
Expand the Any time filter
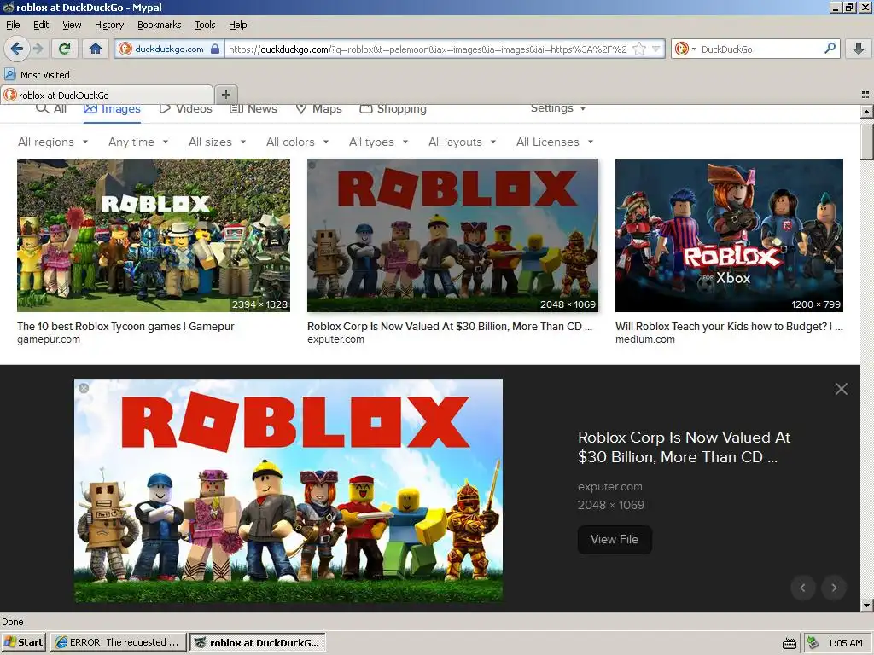point(138,142)
